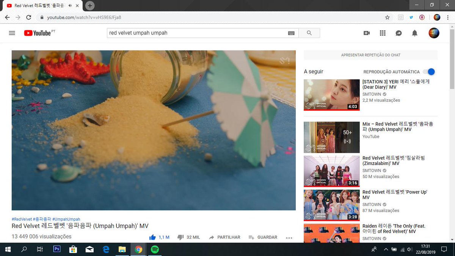Screen dimensions: 455x256
Task: Open YERI Dear Diary MV thumbnail
Action: (332, 95)
